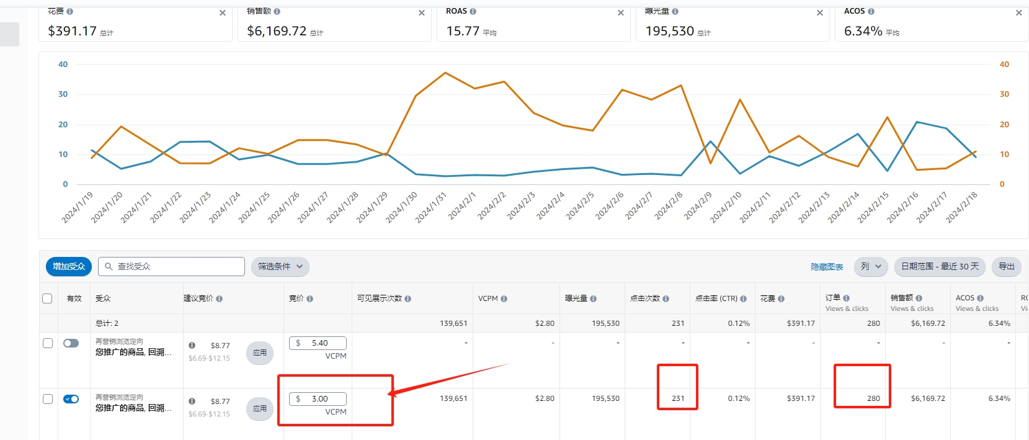Click suggested bid info icon in $3.00 row

[192, 402]
